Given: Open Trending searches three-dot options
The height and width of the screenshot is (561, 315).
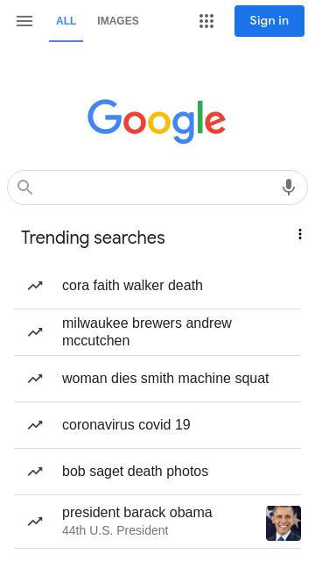Looking at the screenshot, I should (300, 234).
